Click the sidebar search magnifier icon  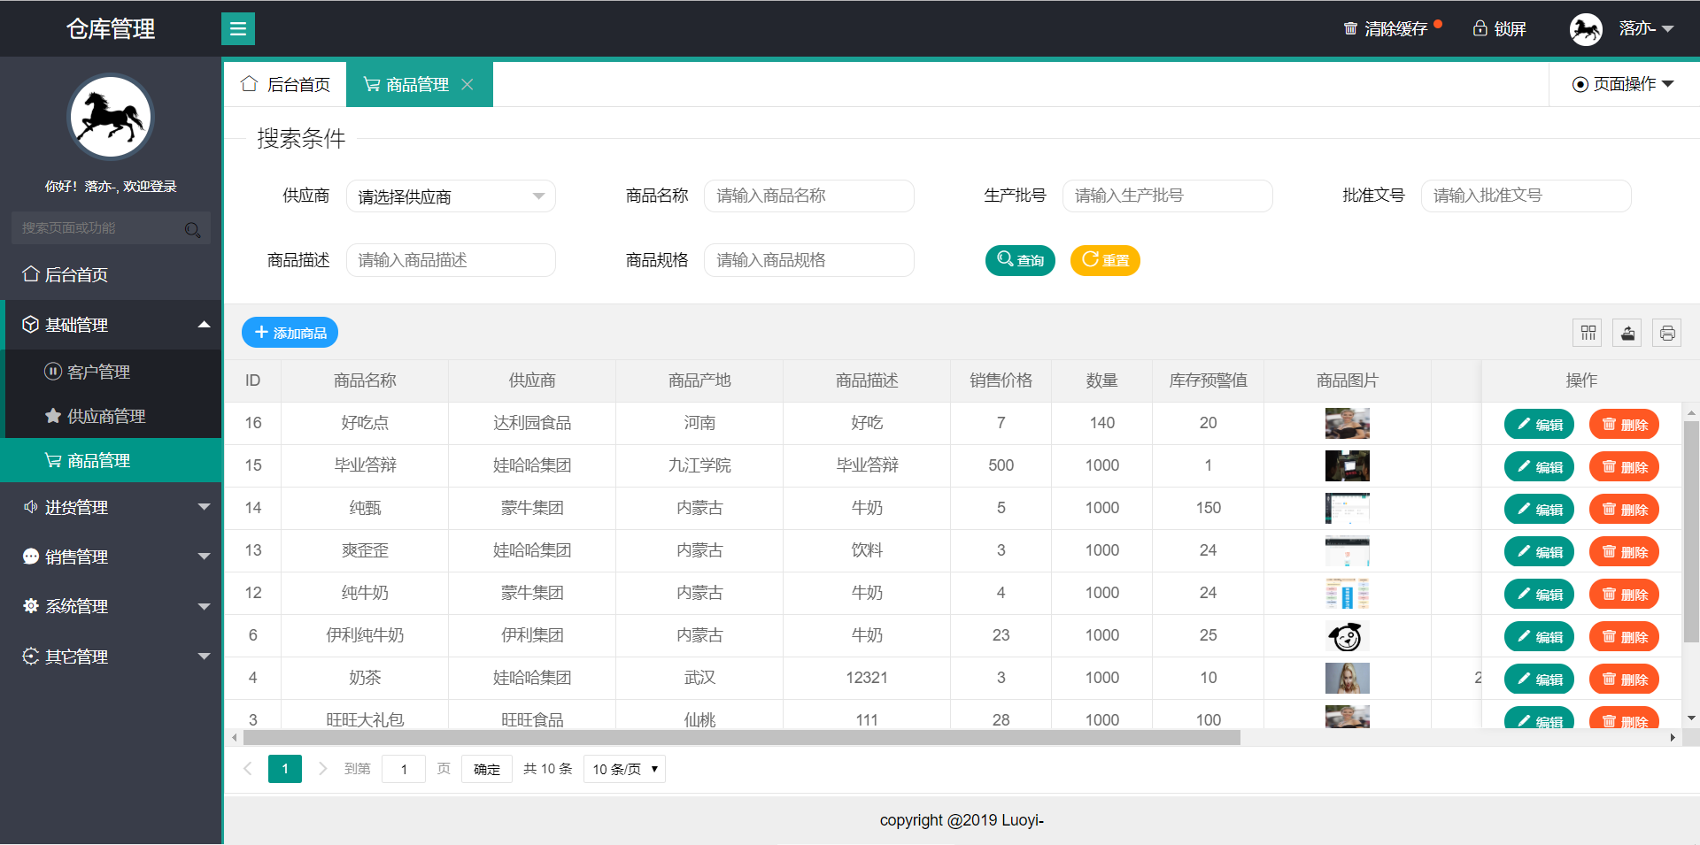click(x=192, y=229)
